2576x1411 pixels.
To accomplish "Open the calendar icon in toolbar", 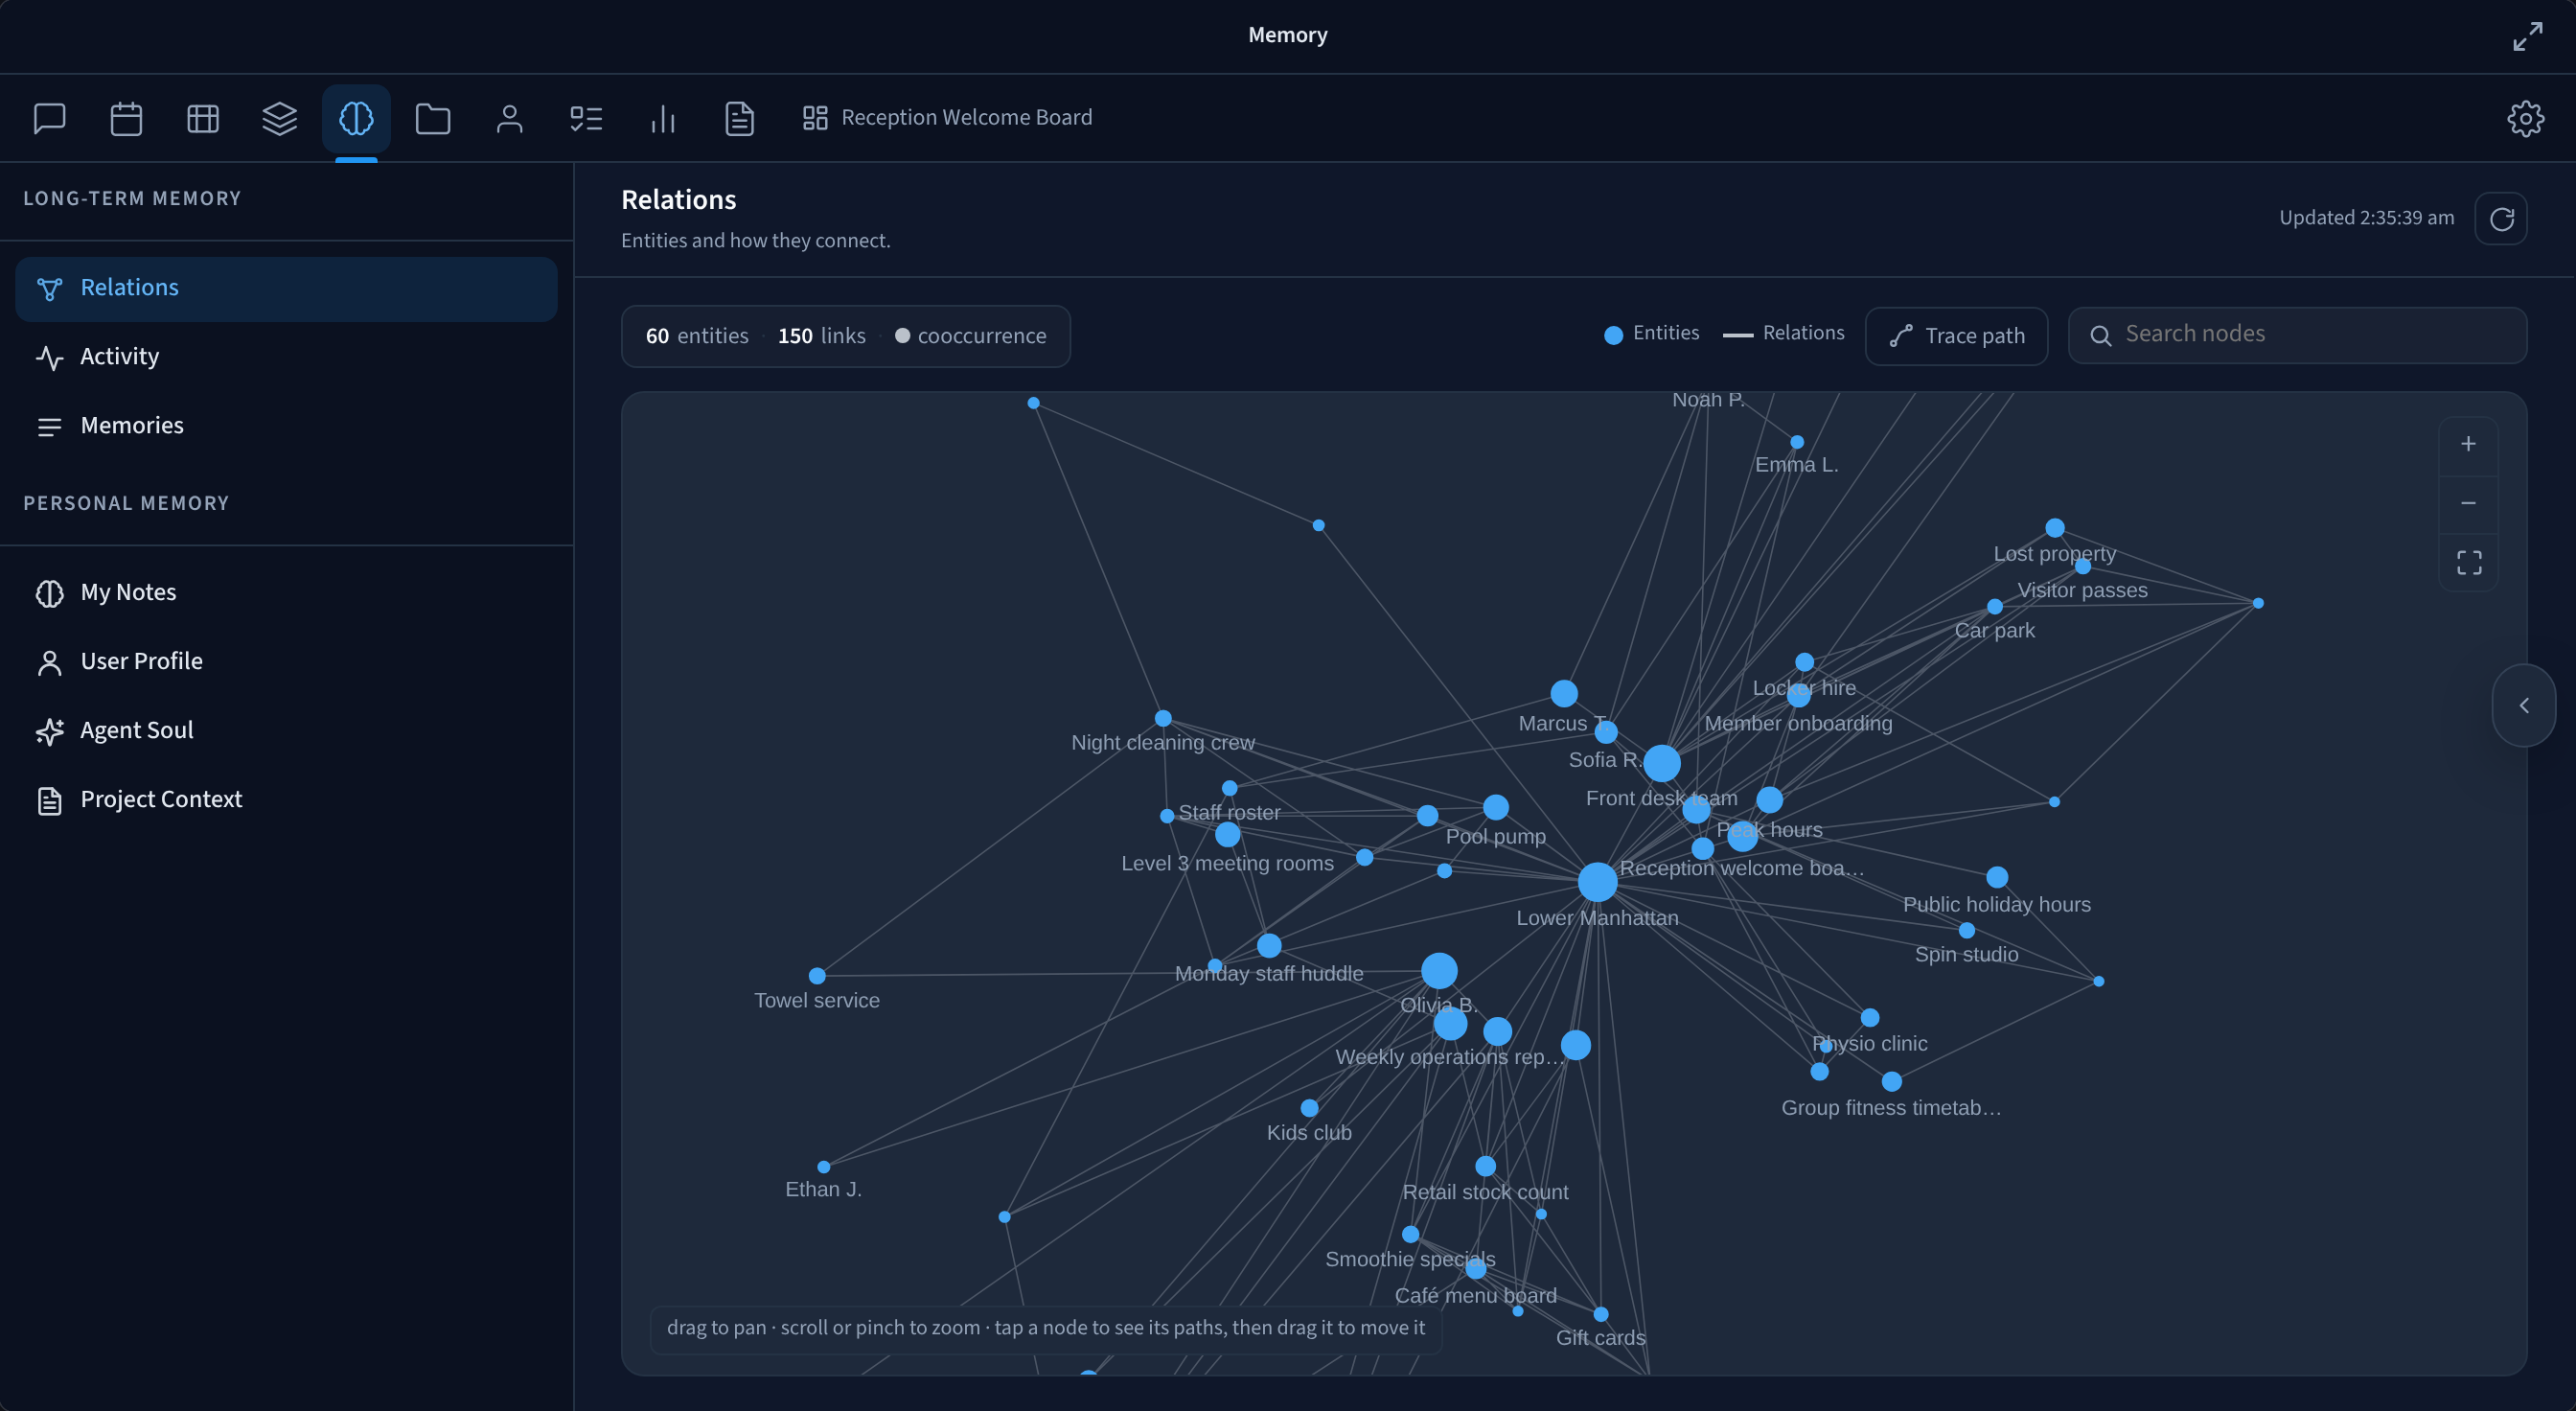I will pyautogui.click(x=126, y=118).
